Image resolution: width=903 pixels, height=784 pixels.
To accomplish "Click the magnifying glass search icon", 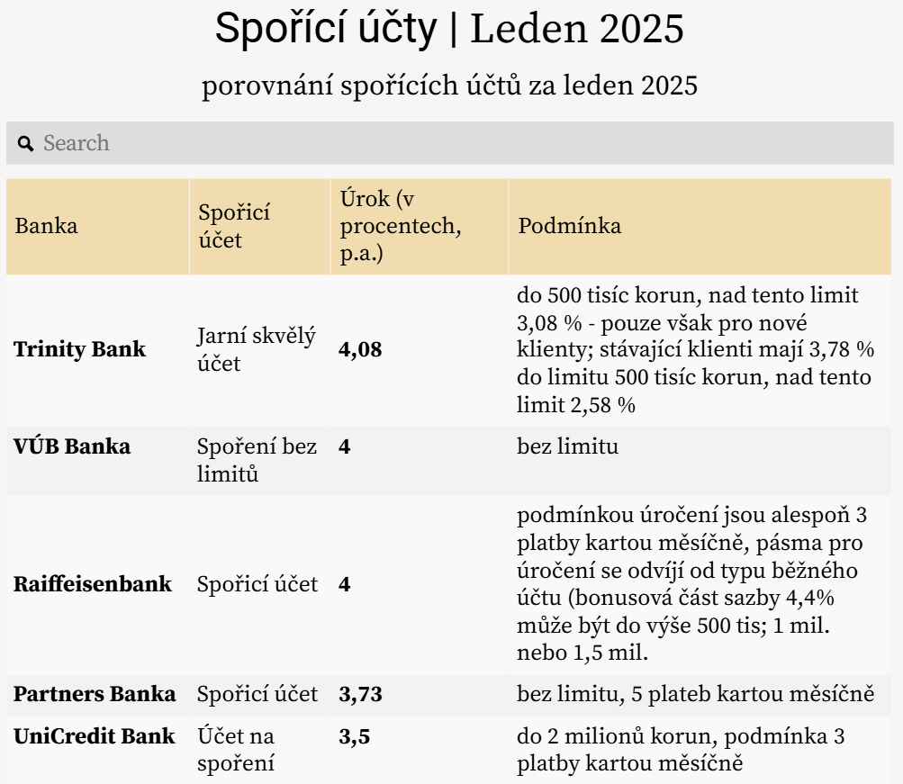I will tap(25, 143).
